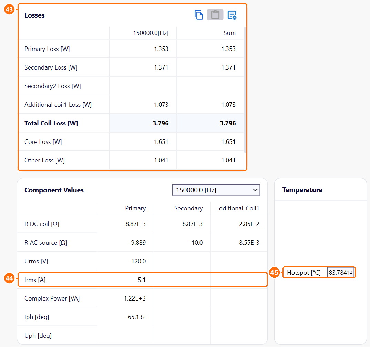This screenshot has width=370, height=347.
Task: Click the Losses panel heading
Action: [34, 15]
